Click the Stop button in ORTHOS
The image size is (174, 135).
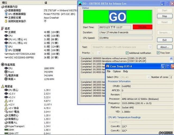(x=165, y=16)
